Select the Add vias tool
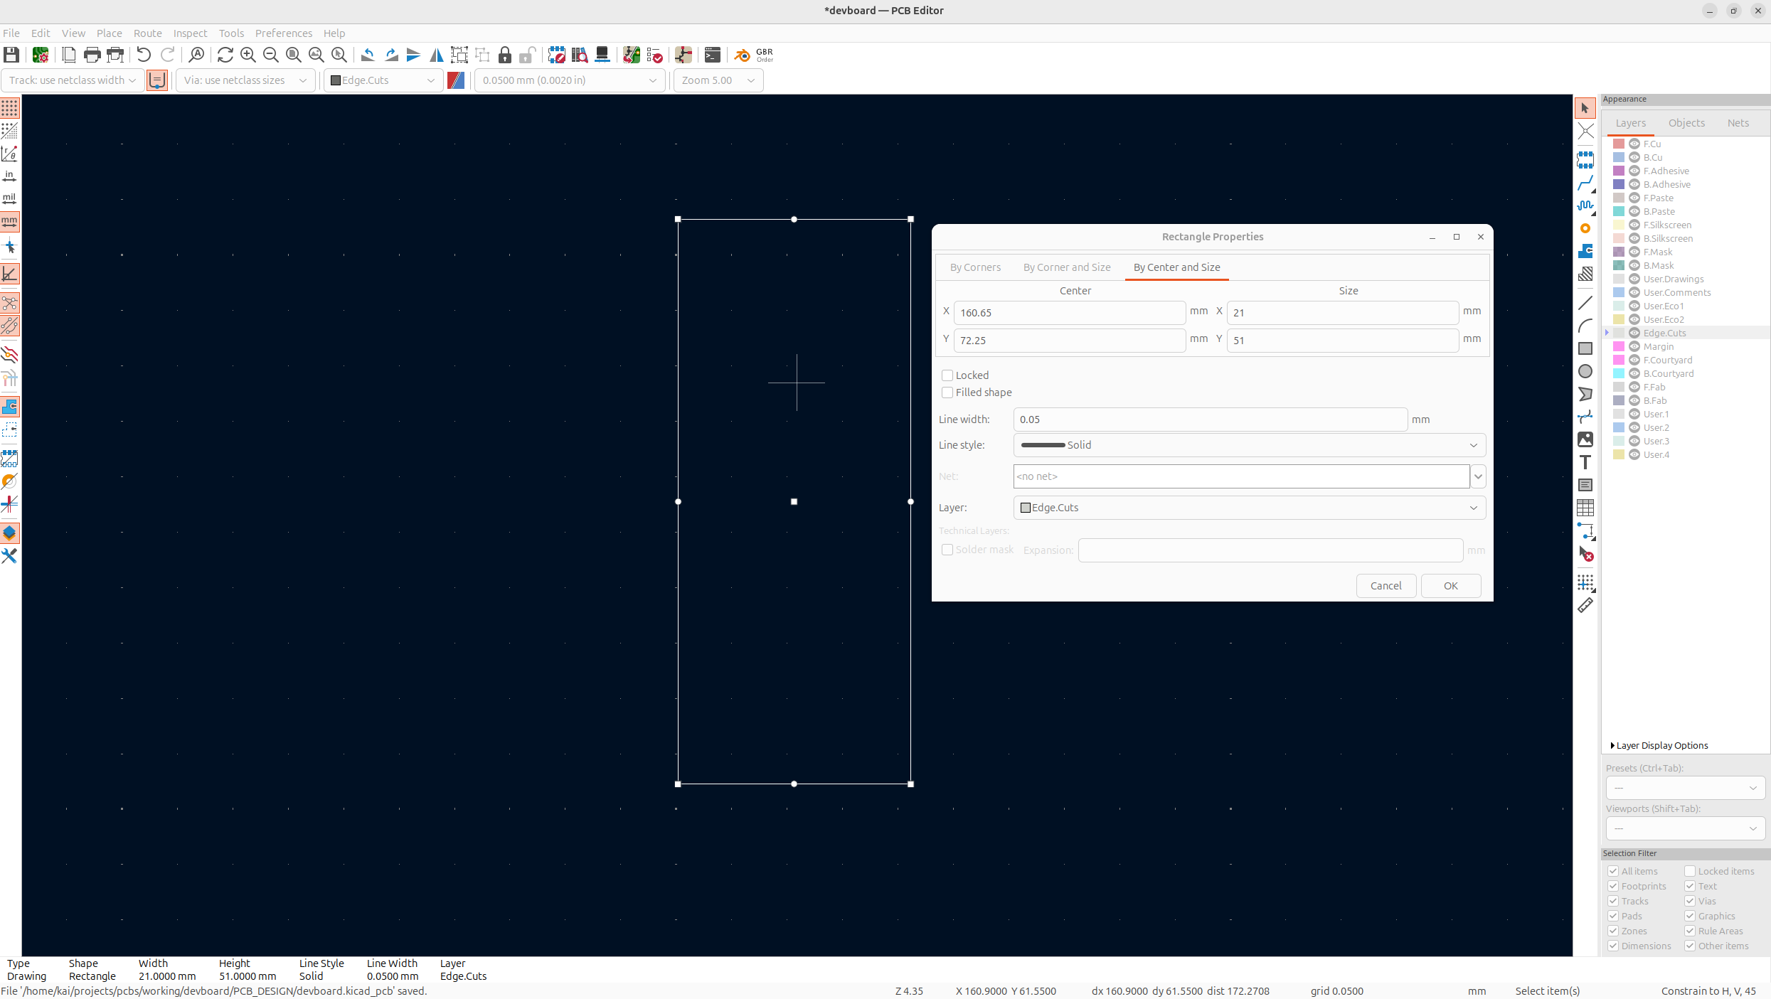The height and width of the screenshot is (999, 1771). (x=1585, y=228)
